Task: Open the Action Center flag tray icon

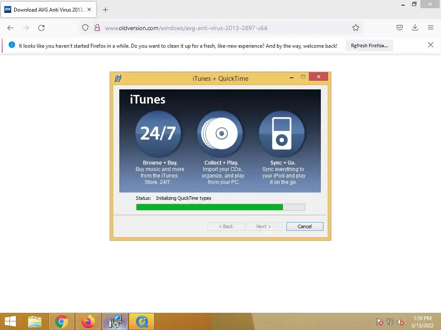Action: click(380, 322)
